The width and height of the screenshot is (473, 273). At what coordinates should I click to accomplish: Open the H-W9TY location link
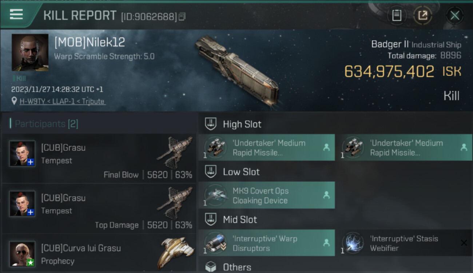coord(63,102)
